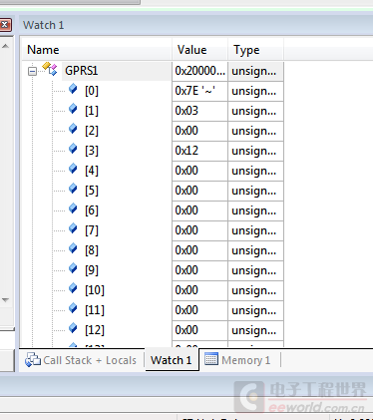Click the GPRS1 value 0x20000...
The width and height of the screenshot is (373, 420).
coord(200,71)
